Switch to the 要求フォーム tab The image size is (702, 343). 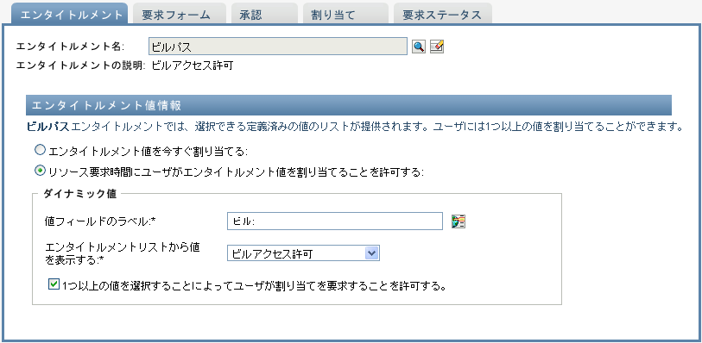coord(176,15)
